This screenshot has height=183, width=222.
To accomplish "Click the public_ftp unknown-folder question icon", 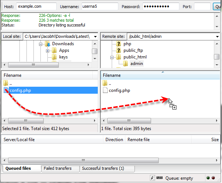I will [118, 50].
